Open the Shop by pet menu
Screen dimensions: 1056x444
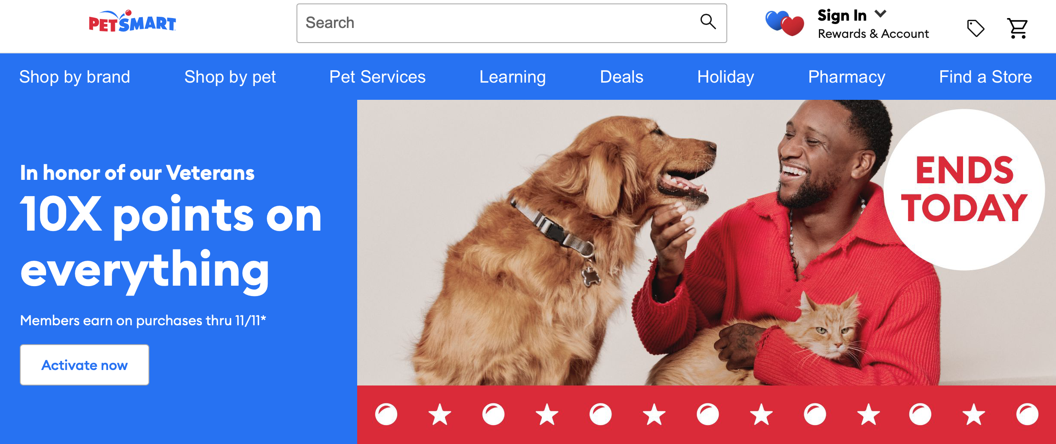point(230,77)
